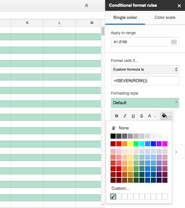The height and width of the screenshot is (208, 185).
Task: Click the select data range grid icon
Action: (174, 42)
